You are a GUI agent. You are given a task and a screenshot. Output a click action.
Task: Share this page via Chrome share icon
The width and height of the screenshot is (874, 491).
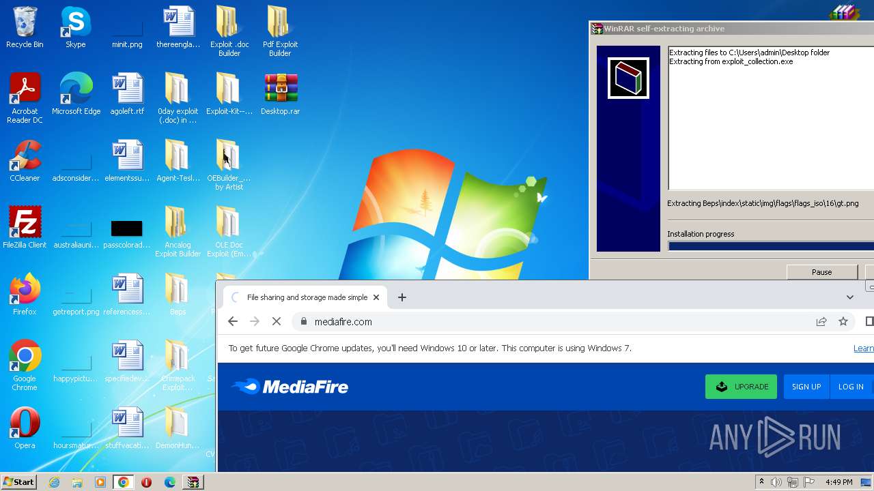pyautogui.click(x=821, y=321)
